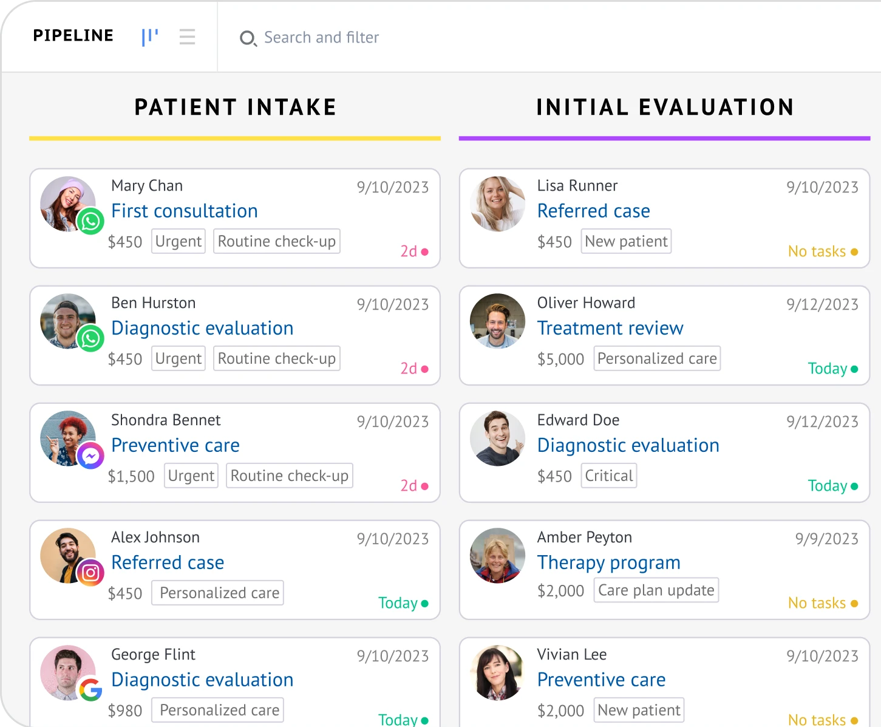Click Lisa Runner's profile photo
The height and width of the screenshot is (727, 881).
(497, 204)
